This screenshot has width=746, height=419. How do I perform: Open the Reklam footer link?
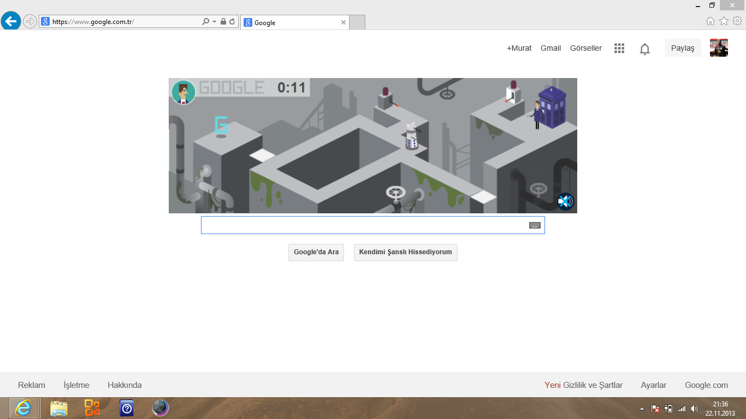coord(32,385)
